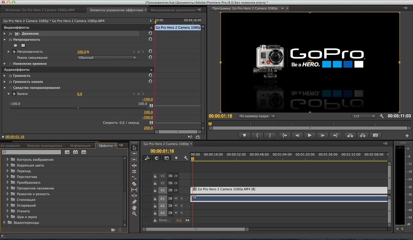
Task: Click the Export Frame camera icon
Action: pos(376,135)
